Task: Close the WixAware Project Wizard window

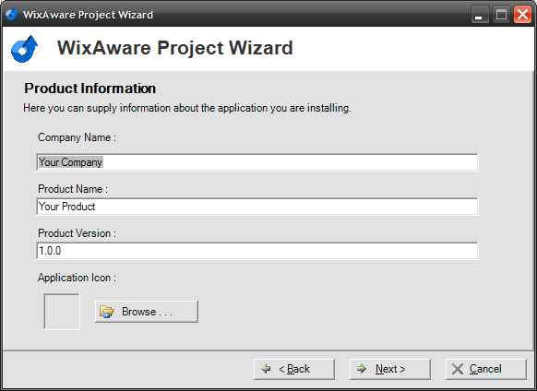Action: click(x=522, y=15)
